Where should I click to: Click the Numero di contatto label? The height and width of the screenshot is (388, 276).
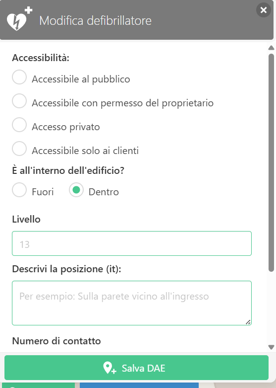point(56,341)
